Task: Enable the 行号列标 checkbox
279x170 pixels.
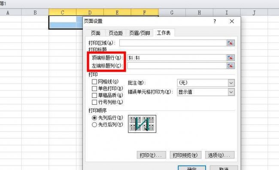Action: (94, 102)
